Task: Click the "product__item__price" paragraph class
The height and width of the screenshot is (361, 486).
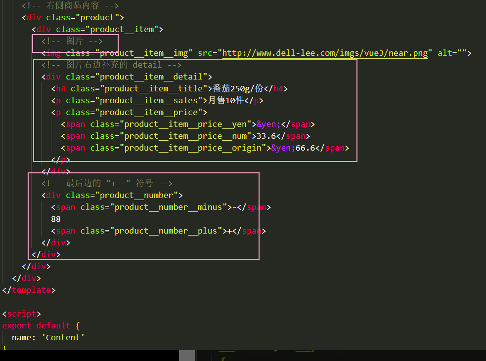Action: click(148, 113)
